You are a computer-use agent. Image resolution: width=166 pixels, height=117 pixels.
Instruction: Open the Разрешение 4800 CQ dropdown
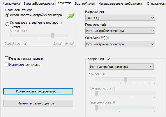click(120, 18)
